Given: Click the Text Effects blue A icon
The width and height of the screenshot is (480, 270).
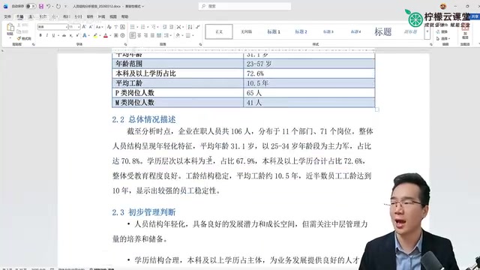Looking at the screenshot, I should [85, 35].
